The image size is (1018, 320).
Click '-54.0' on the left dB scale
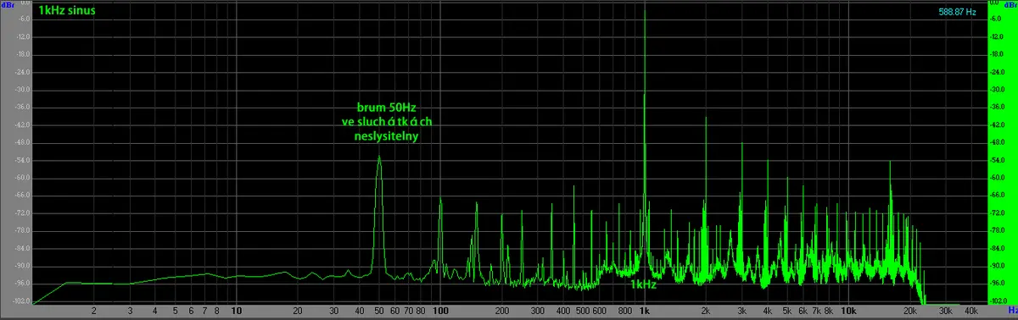pyautogui.click(x=23, y=160)
